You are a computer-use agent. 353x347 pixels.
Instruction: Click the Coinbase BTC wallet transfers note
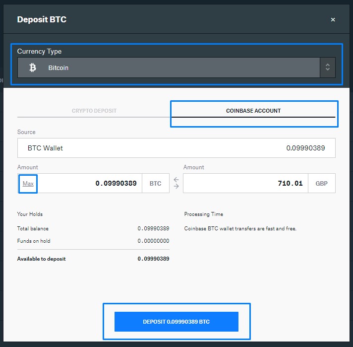click(240, 228)
